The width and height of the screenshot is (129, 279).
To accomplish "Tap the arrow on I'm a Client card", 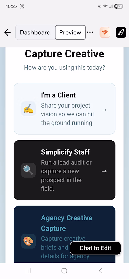I will [104, 110].
